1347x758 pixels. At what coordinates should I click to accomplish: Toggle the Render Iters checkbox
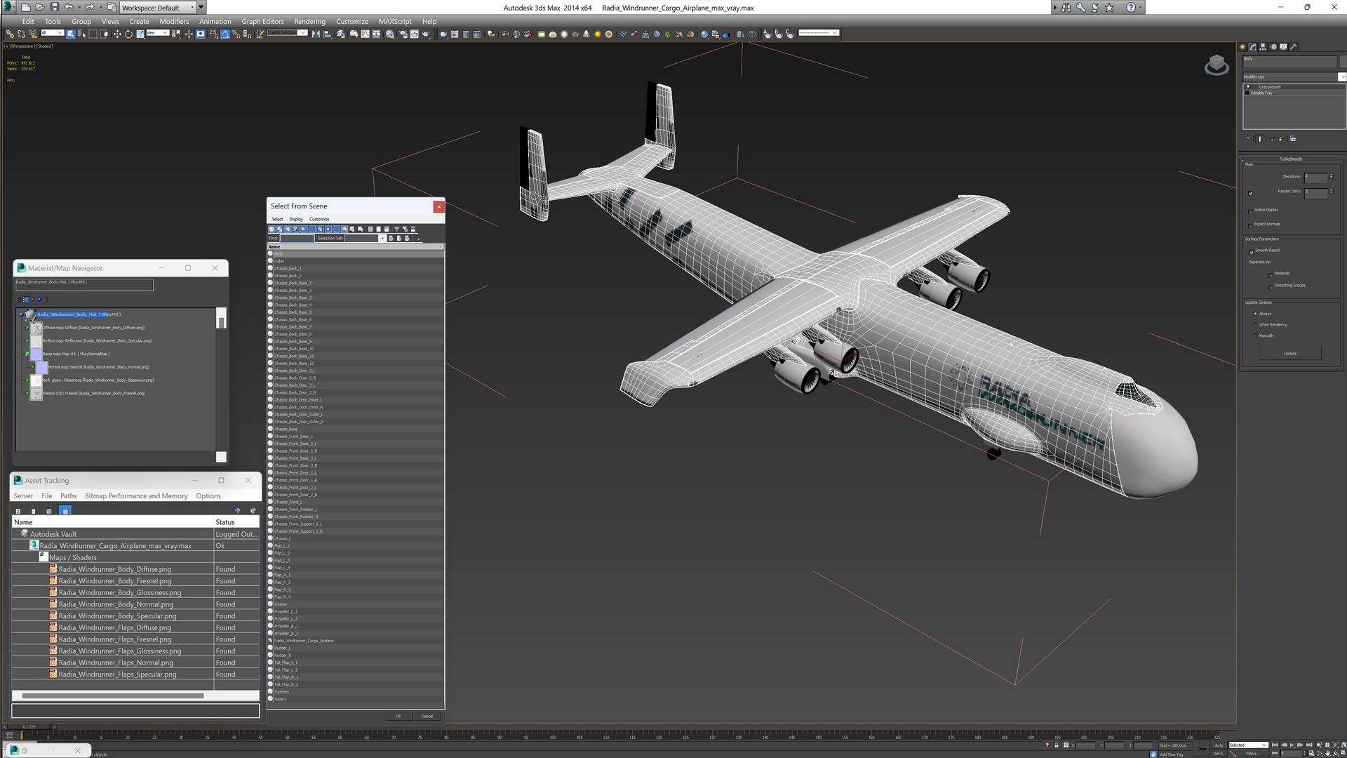point(1250,193)
